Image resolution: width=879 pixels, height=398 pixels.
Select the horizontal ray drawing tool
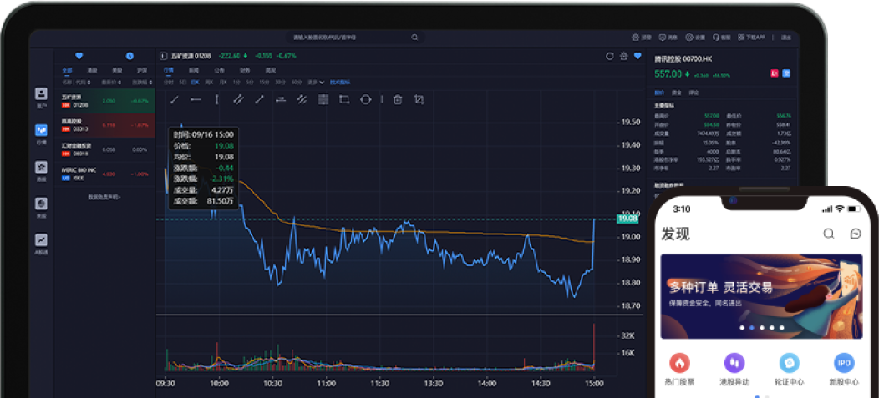[x=196, y=99]
